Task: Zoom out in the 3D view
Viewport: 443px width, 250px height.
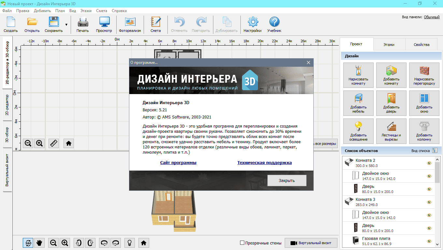Action: (x=53, y=243)
